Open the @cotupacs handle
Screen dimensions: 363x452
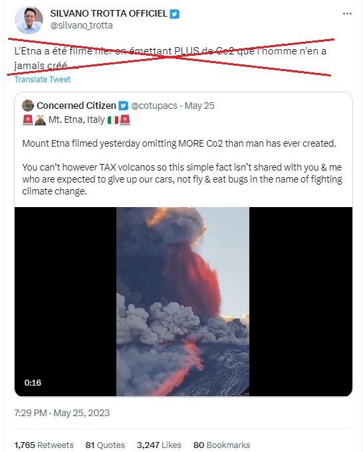coord(154,106)
